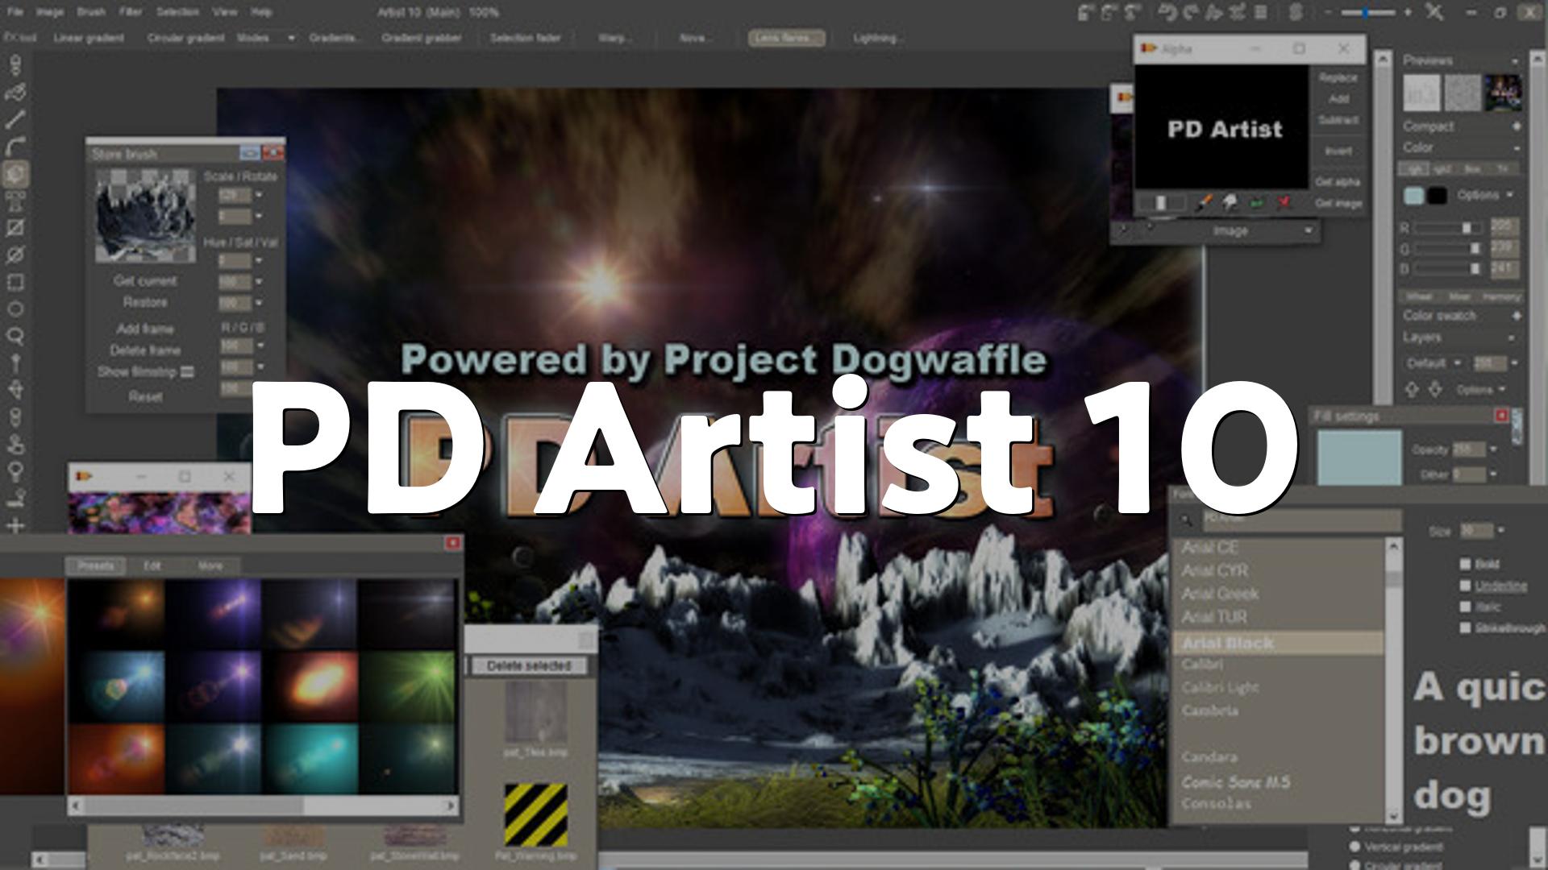Viewport: 1548px width, 870px height.
Task: Select the crossed-out square tool in the left toolbar
Action: pyautogui.click(x=15, y=229)
